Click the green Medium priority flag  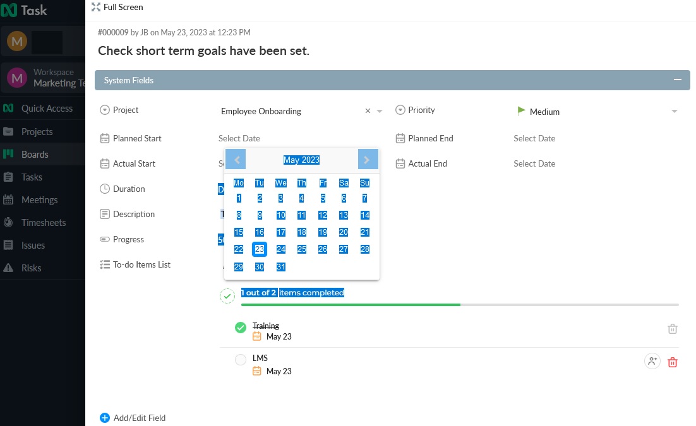click(x=521, y=111)
